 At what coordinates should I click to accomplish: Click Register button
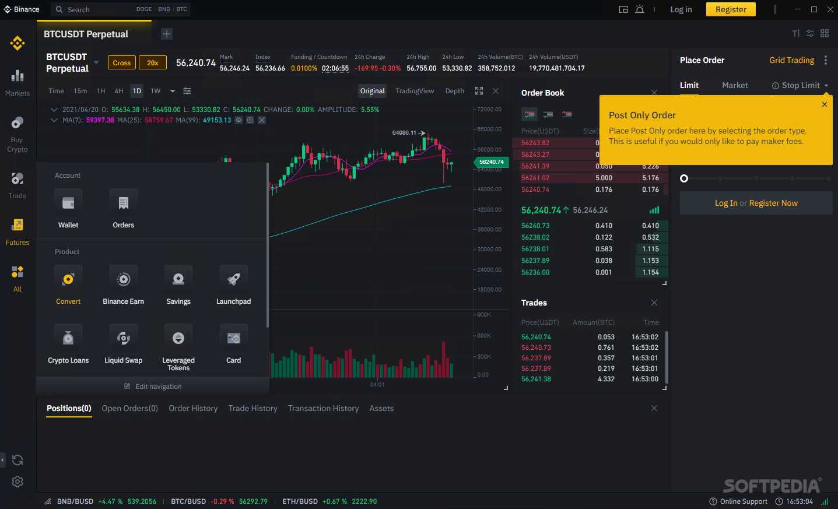coord(731,9)
